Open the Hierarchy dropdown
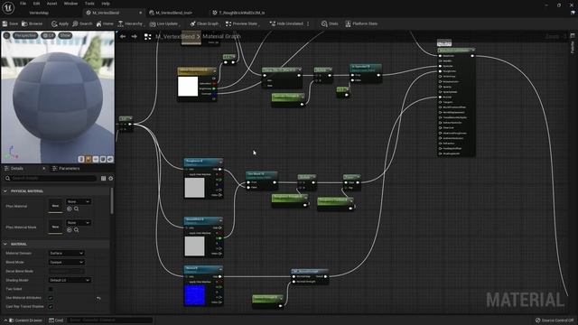578x325 pixels. [x=131, y=23]
